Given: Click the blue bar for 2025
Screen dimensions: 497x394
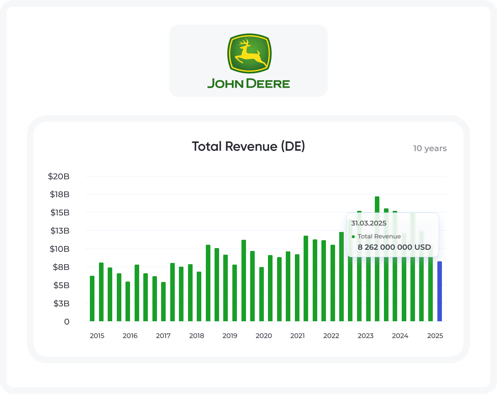Looking at the screenshot, I should [x=440, y=291].
